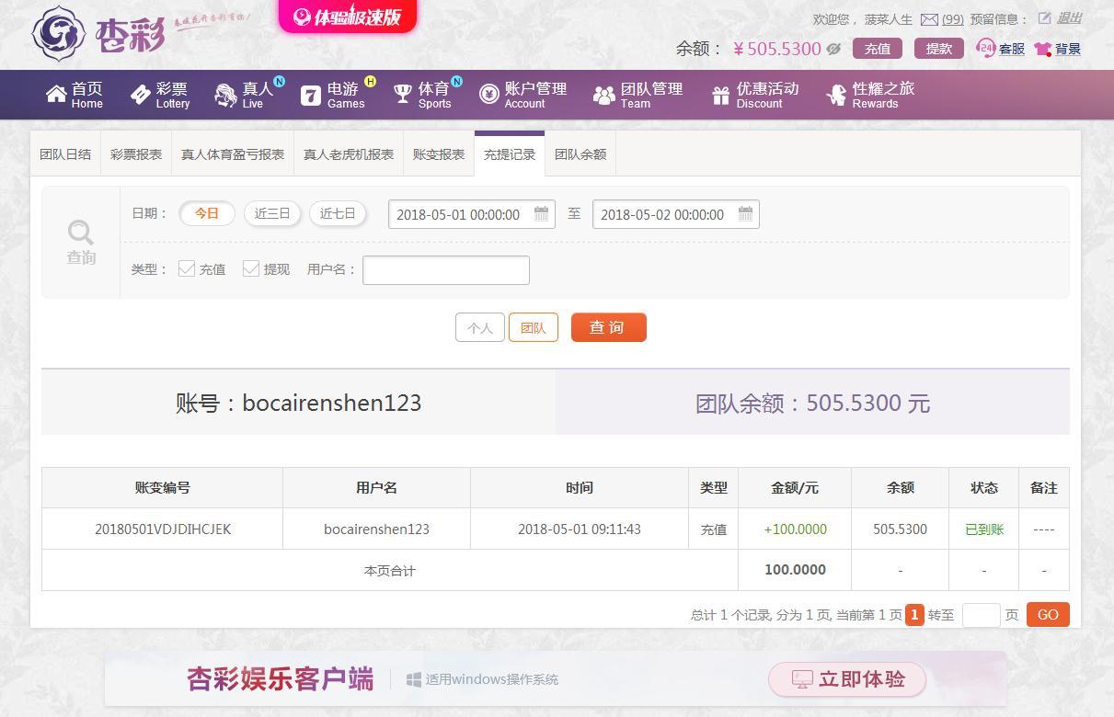Switch to the 真人体育盈亏报表 tab

(233, 154)
